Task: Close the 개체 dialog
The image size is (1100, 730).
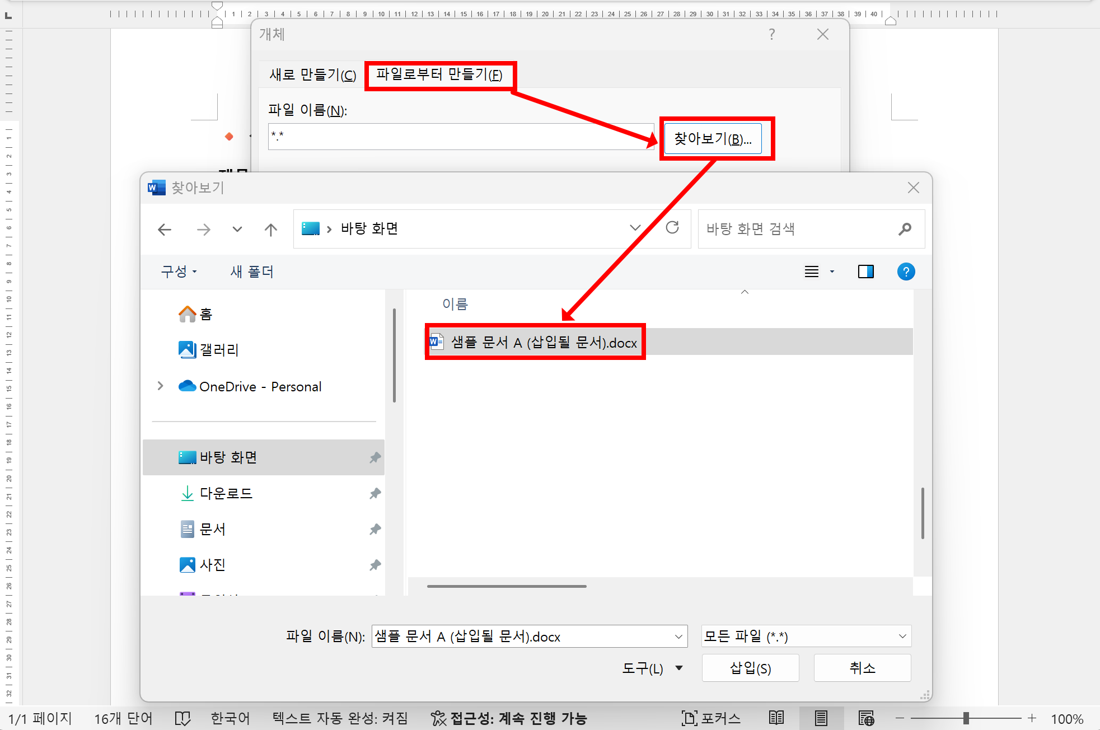Action: click(822, 35)
